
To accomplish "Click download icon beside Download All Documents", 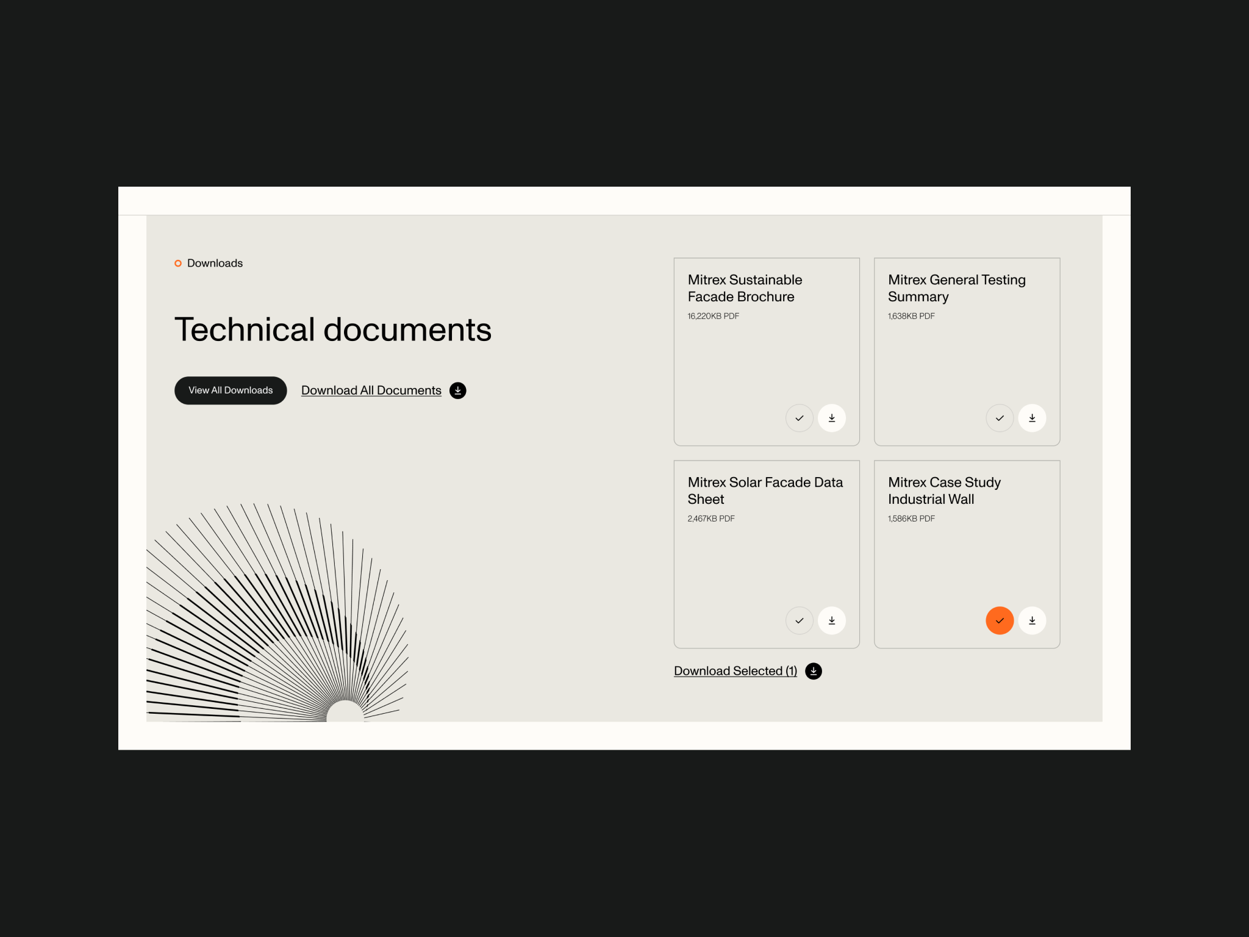I will tap(457, 390).
